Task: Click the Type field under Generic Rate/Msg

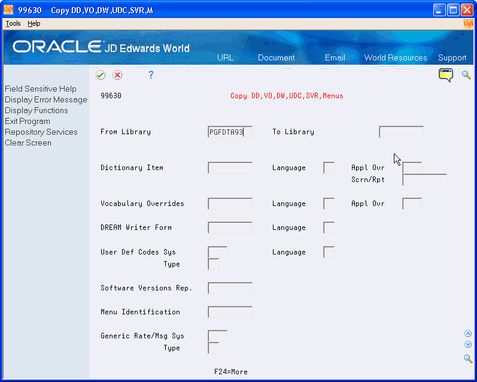Action: click(x=213, y=348)
